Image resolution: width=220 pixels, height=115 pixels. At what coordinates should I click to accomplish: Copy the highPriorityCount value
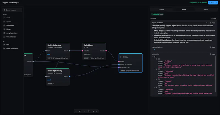pos(212,47)
